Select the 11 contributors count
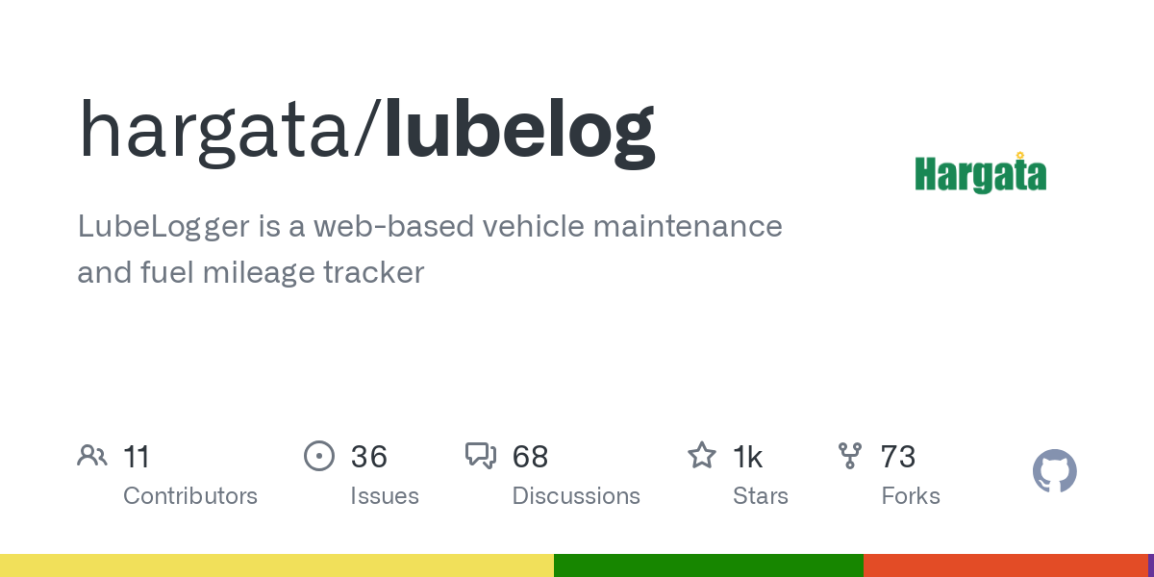This screenshot has height=577, width=1154. coord(137,457)
